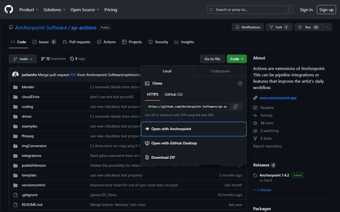Open the Product navigation menu
This screenshot has height=212, width=340.
(29, 10)
